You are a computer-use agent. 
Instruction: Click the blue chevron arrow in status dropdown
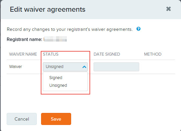pyautogui.click(x=84, y=67)
